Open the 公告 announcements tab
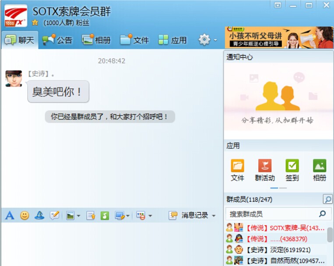The width and height of the screenshot is (334, 266). point(57,40)
